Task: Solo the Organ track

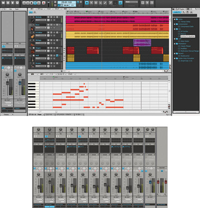Action: (x=51, y=47)
